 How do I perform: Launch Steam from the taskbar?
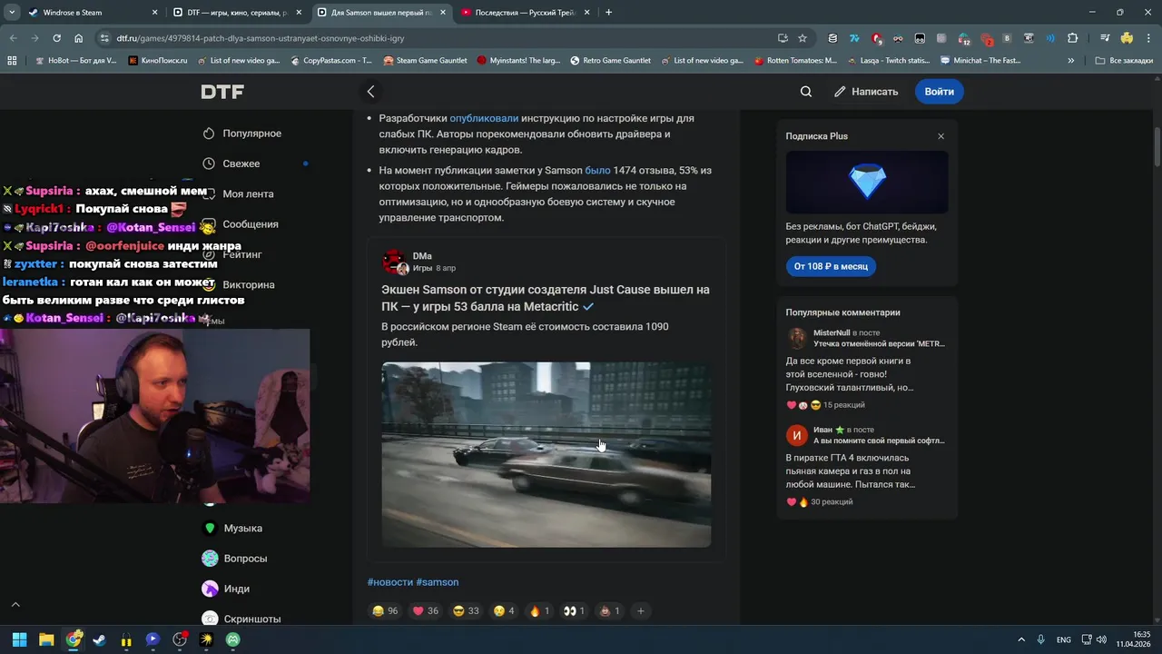coord(99,639)
